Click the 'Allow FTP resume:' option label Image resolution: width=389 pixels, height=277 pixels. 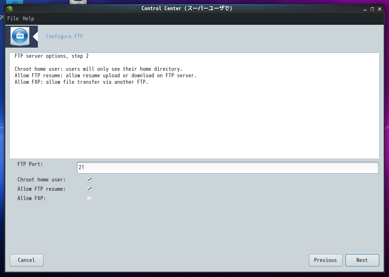42,189
